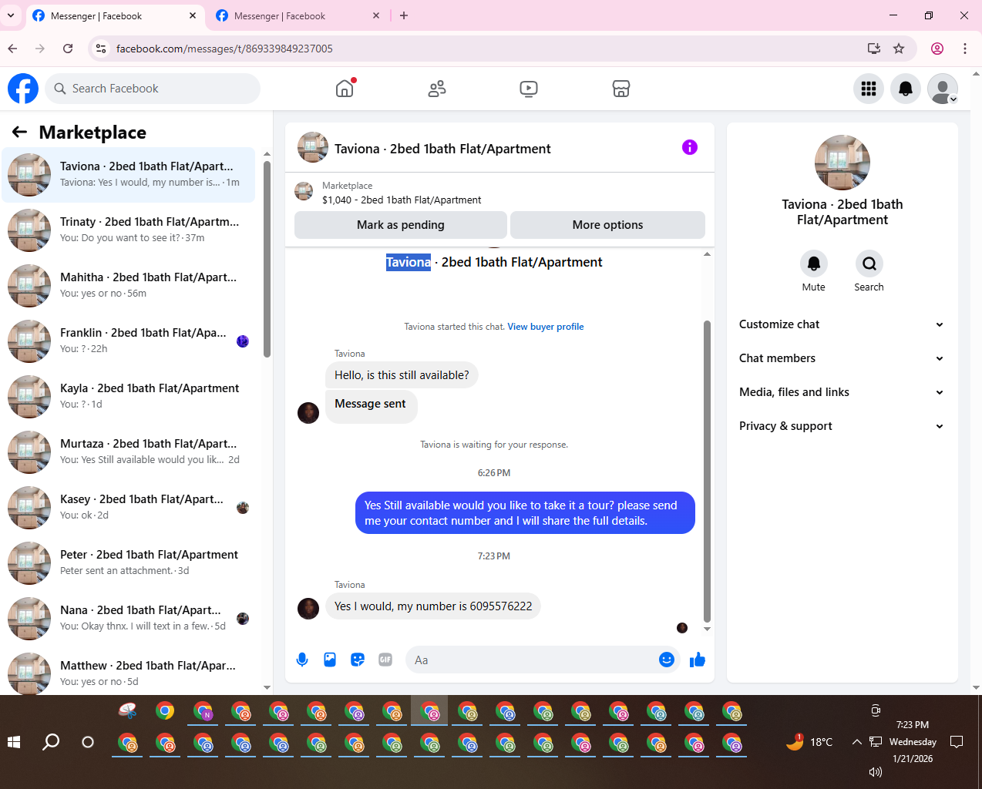Expand Customize chat section
The width and height of the screenshot is (982, 789).
coord(842,324)
